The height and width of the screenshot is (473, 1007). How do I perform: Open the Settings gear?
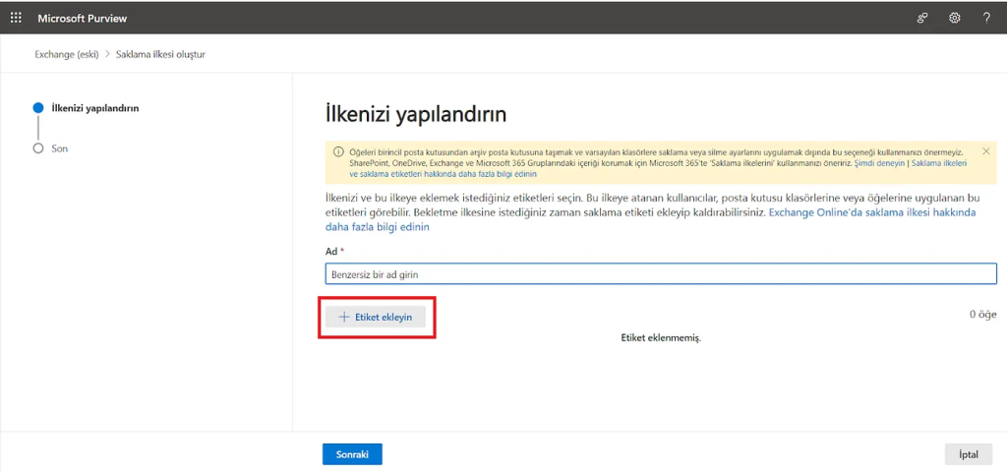point(954,19)
